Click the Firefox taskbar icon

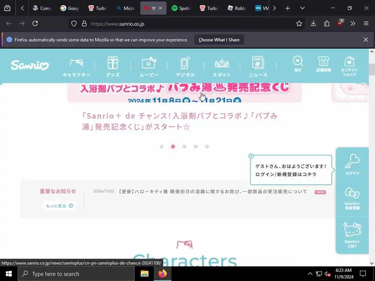[x=162, y=274]
